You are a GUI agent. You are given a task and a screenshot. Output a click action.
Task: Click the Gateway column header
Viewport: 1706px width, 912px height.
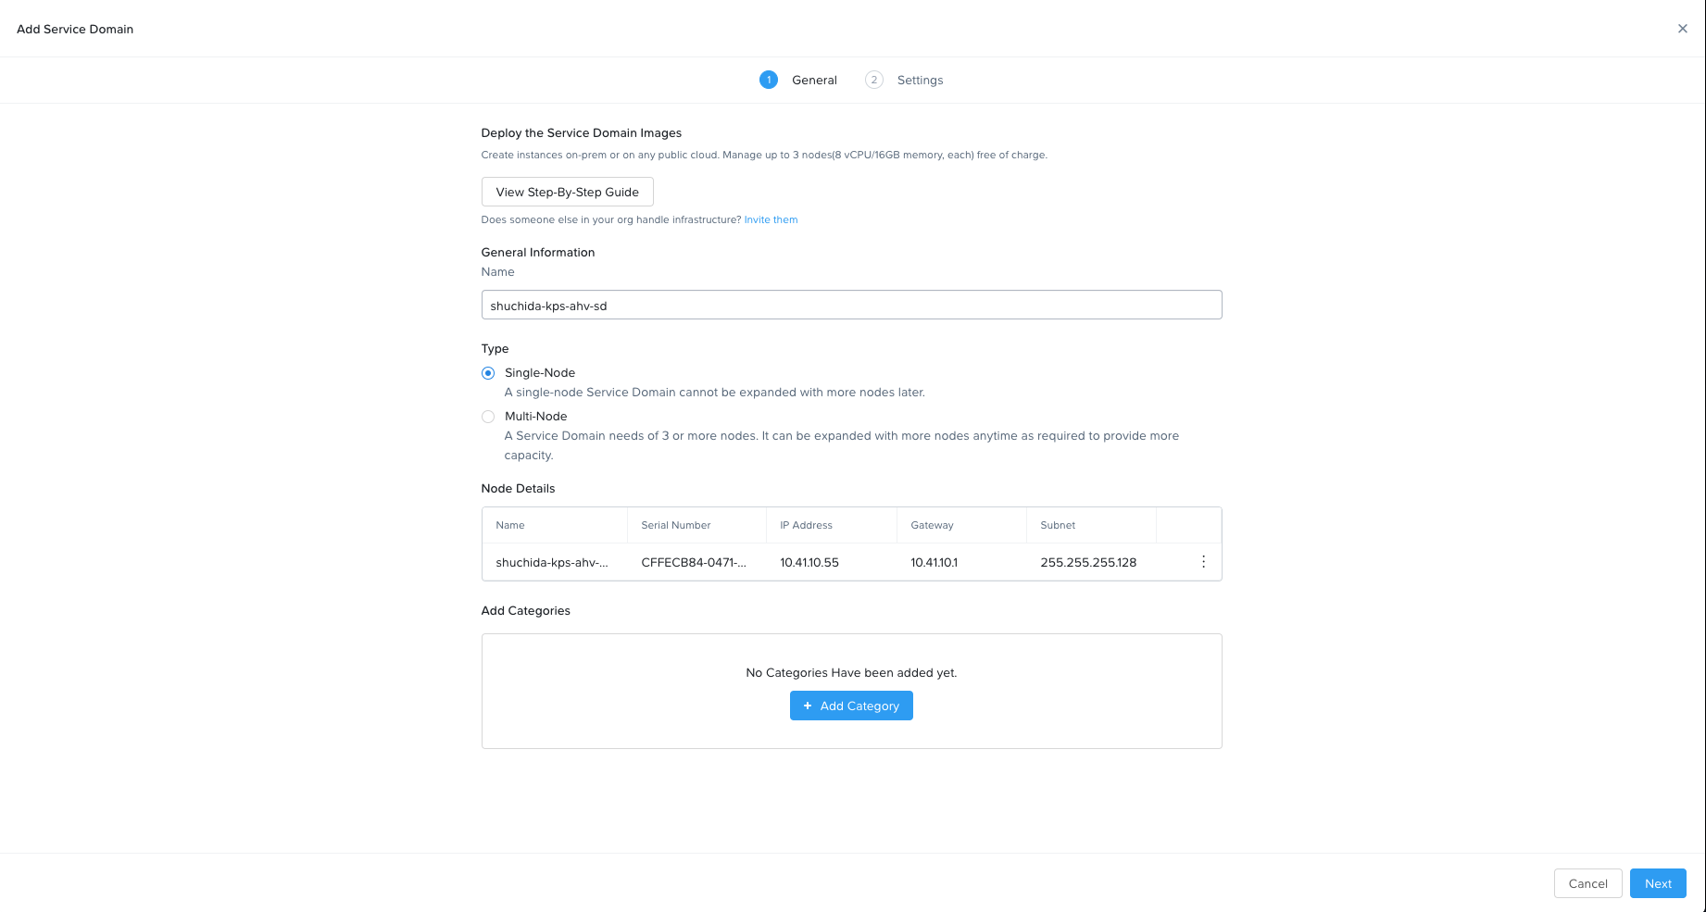click(932, 525)
